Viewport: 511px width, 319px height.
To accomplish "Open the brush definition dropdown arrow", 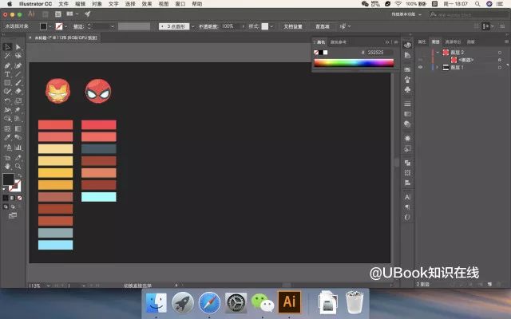I will click(192, 26).
